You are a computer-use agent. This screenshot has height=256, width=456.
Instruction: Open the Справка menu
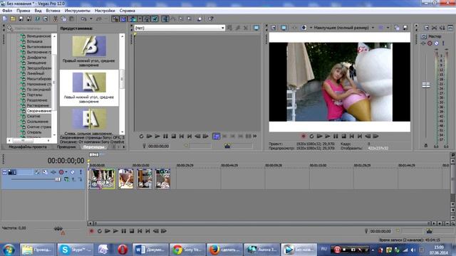[128, 11]
